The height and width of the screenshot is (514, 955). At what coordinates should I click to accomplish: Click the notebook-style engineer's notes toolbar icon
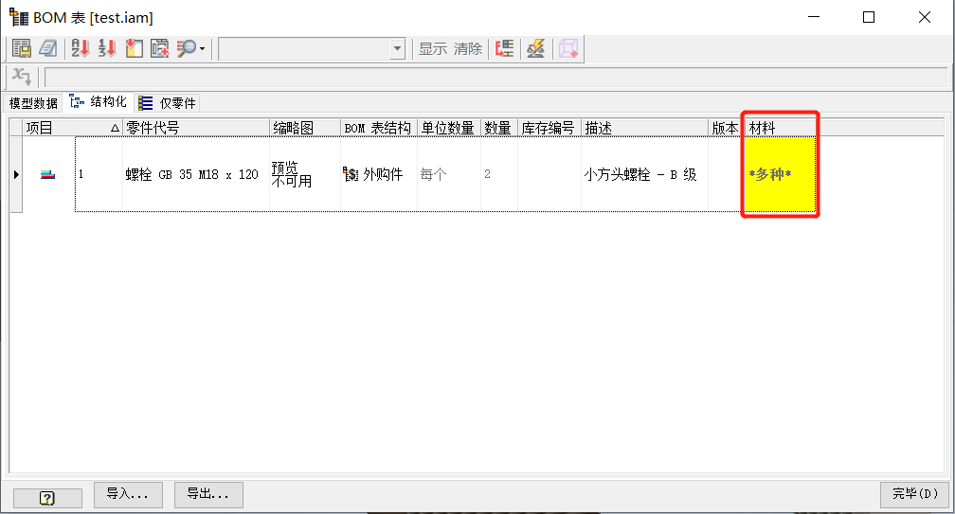[x=48, y=48]
